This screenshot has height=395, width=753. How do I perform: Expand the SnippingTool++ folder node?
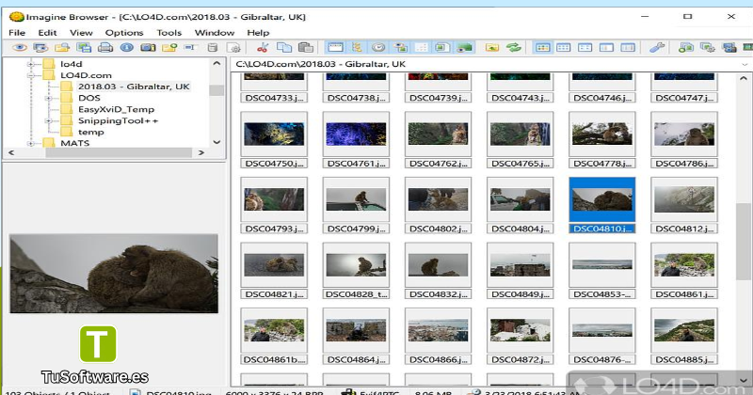[48, 121]
